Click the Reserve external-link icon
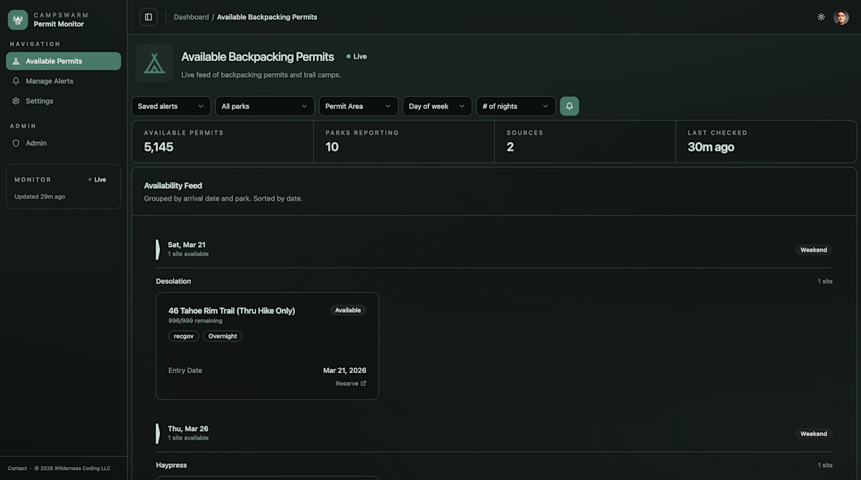Viewport: 861px width, 480px height. coord(363,384)
